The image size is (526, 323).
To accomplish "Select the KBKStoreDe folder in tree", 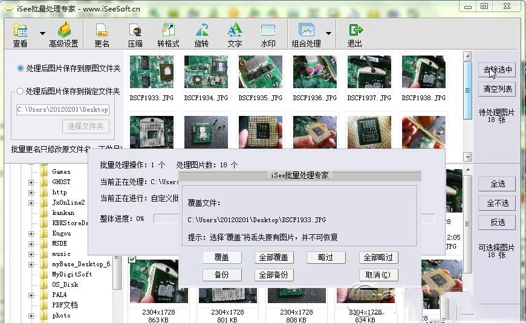I will [x=70, y=223].
